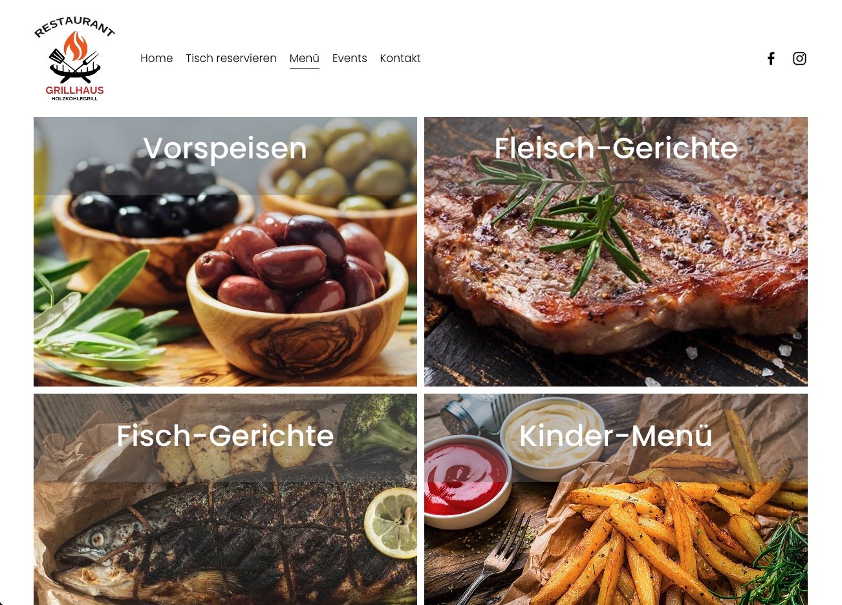Open Tisch reservieren in navigation

coord(231,58)
